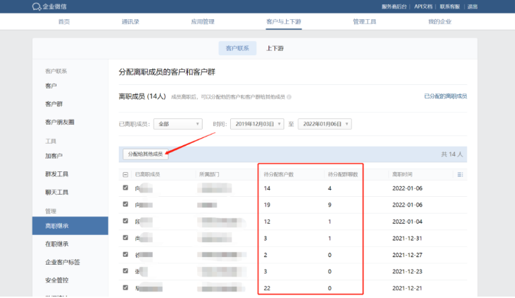This screenshot has height=298, width=515.
Task: Uncheck the row dated 2022-01-04
Action: pyautogui.click(x=125, y=221)
